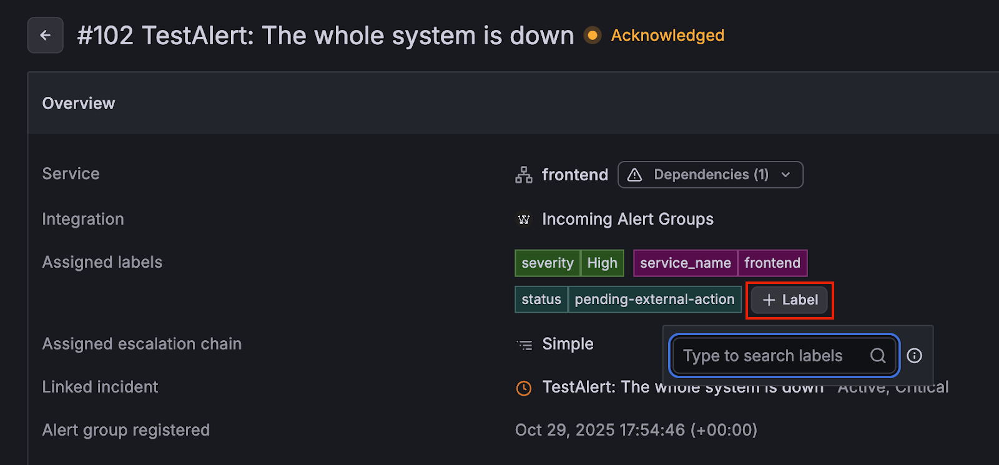Image resolution: width=999 pixels, height=465 pixels.
Task: Collapse the label search dropdown panel
Action: 789,300
